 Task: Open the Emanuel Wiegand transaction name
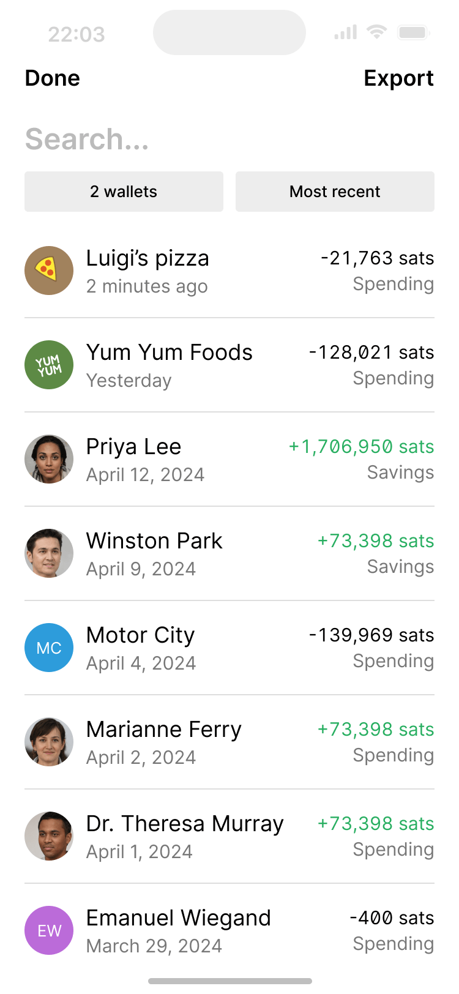click(x=178, y=918)
